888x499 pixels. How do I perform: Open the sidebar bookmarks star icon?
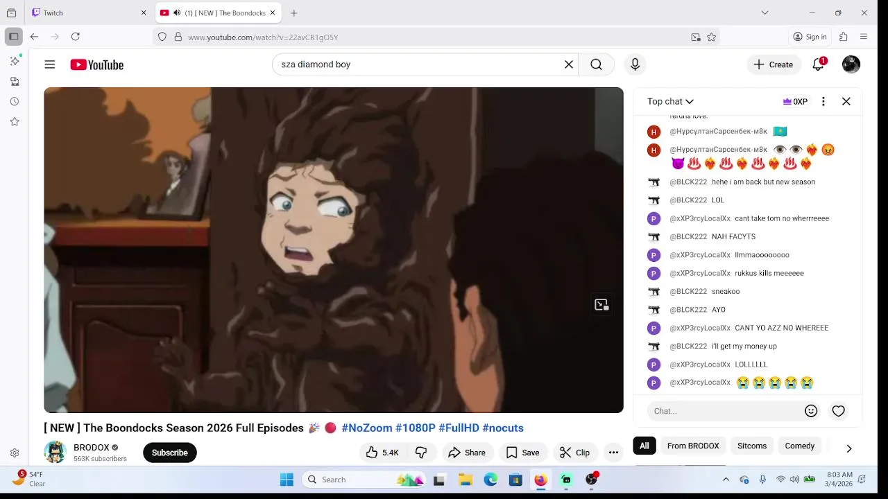[x=15, y=121]
